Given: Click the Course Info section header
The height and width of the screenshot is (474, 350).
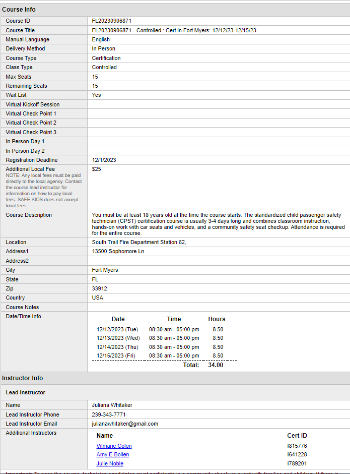Looking at the screenshot, I should click(x=19, y=10).
